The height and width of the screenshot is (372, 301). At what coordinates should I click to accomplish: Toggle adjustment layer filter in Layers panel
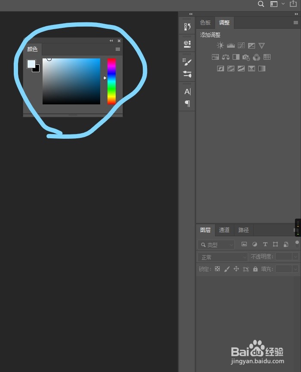tap(255, 244)
